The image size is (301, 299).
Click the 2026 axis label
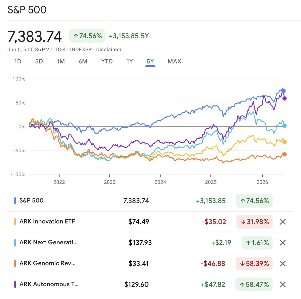[x=262, y=182]
